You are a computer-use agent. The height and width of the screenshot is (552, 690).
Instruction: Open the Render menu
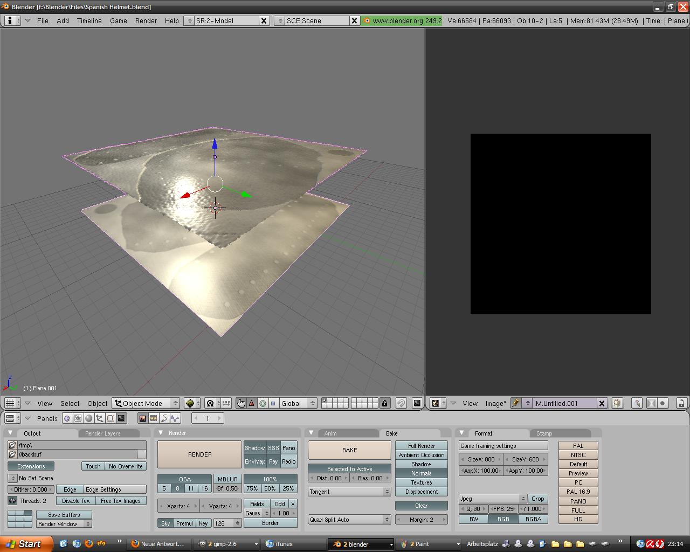(x=146, y=20)
